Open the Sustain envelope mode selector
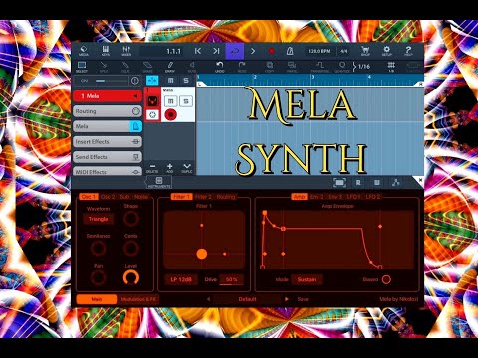 pos(307,279)
